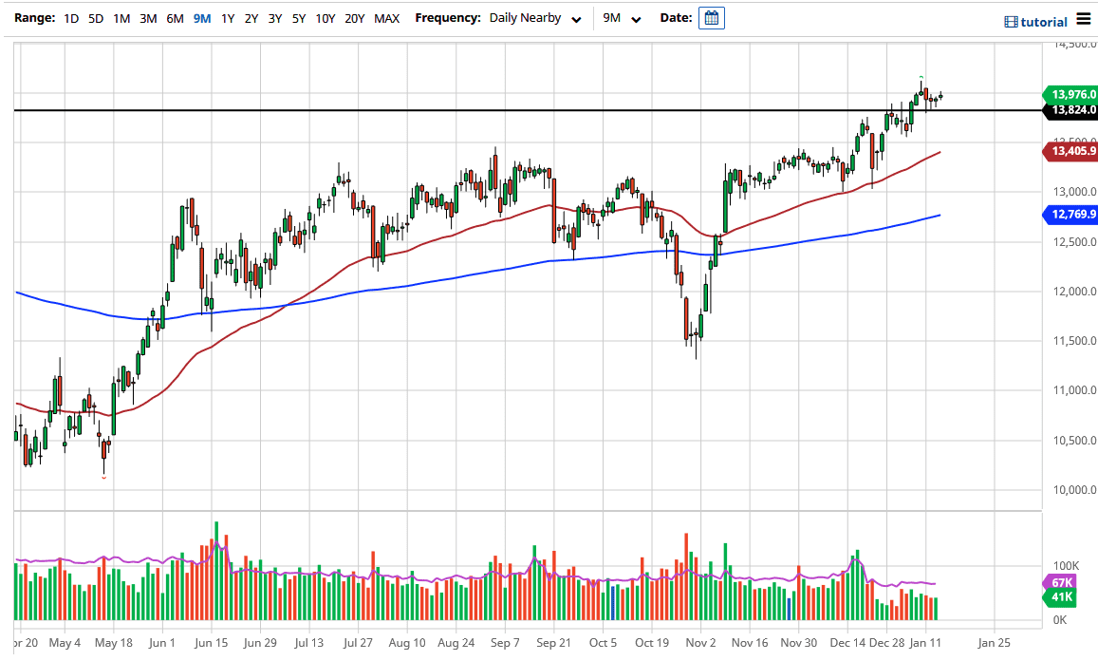Viewport: 1098px width, 661px height.
Task: Switch range to 3Y
Action: pyautogui.click(x=275, y=19)
